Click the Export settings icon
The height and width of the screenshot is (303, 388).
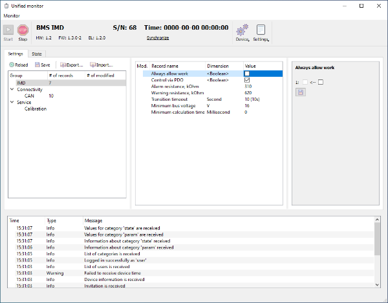pyautogui.click(x=63, y=65)
